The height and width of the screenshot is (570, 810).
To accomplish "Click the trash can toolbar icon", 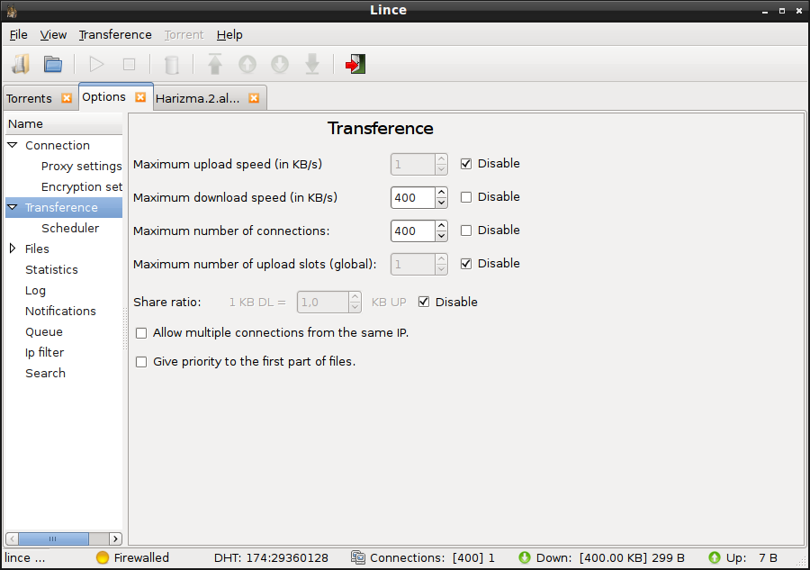I will 172,65.
